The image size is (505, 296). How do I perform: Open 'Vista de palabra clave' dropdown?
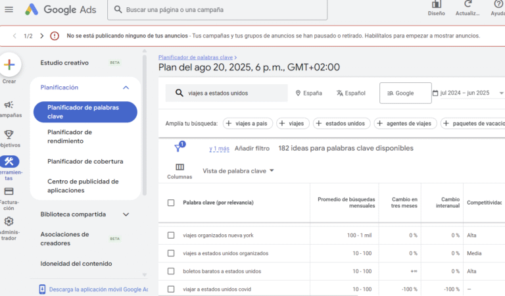point(238,171)
